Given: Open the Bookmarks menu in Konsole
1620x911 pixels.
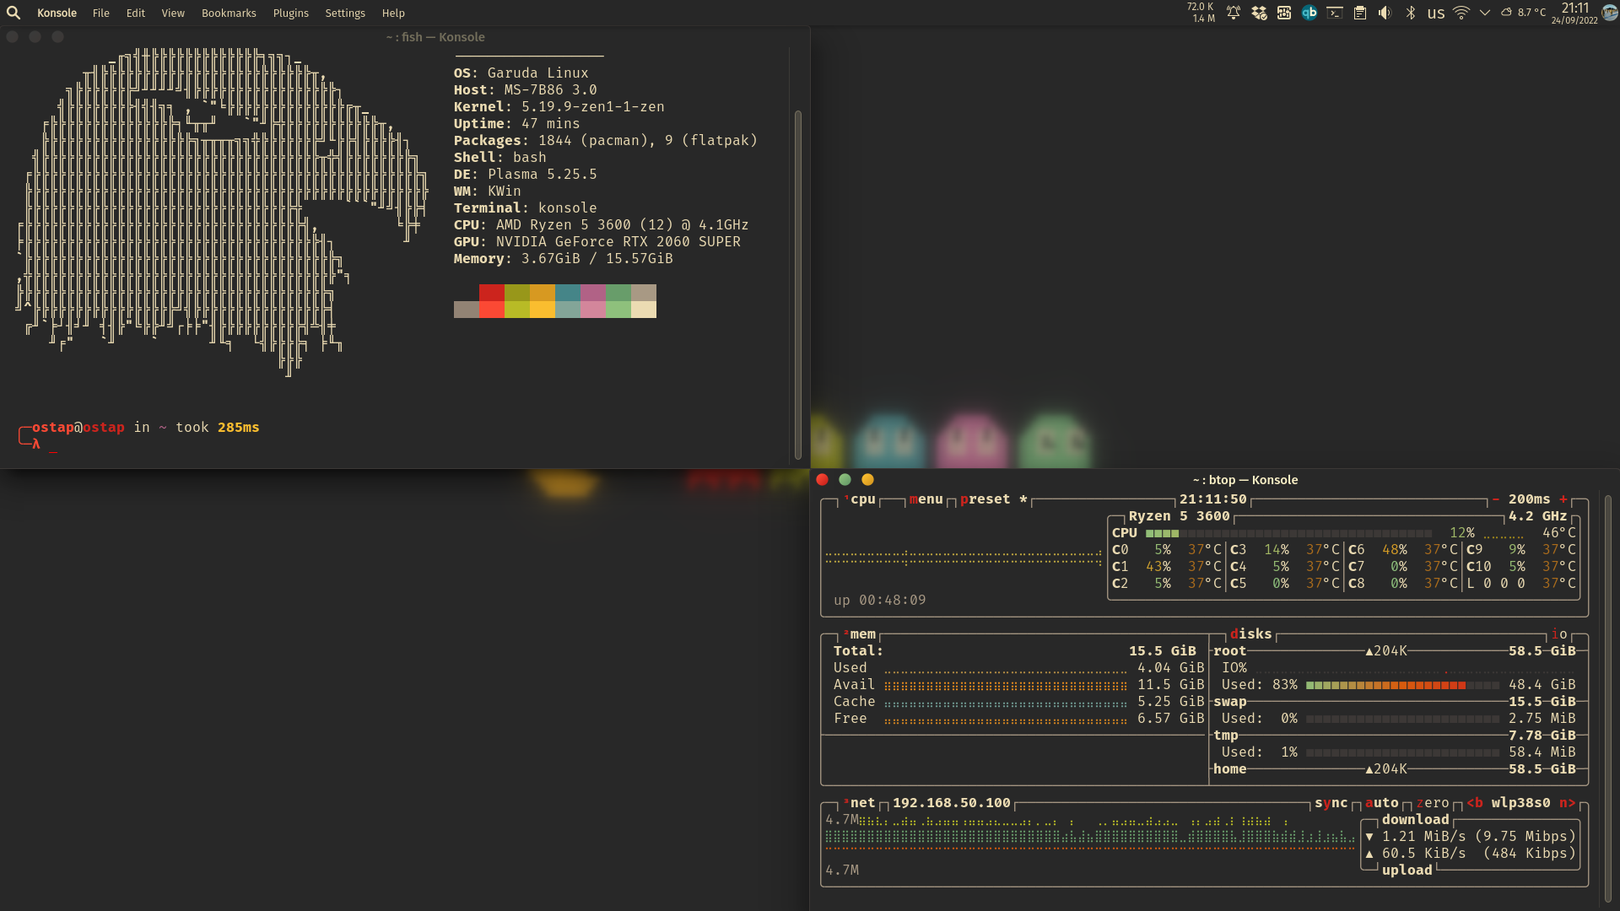Looking at the screenshot, I should click(x=229, y=13).
